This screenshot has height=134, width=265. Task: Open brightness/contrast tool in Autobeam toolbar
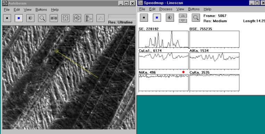(31, 18)
